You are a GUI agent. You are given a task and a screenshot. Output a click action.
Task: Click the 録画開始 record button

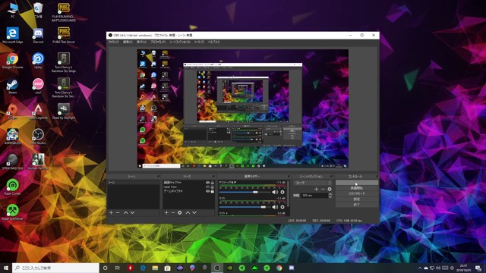click(357, 188)
